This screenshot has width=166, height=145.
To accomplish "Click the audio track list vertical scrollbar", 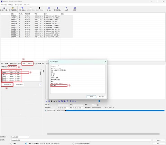I will 40,73.
